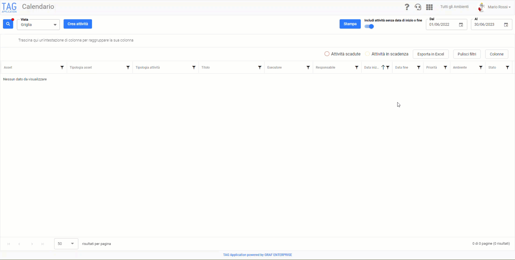Open the apps grid icon
The height and width of the screenshot is (260, 515).
[429, 7]
